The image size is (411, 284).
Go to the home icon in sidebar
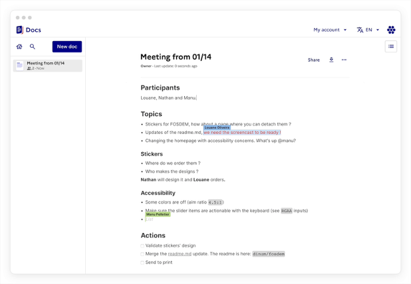19,46
